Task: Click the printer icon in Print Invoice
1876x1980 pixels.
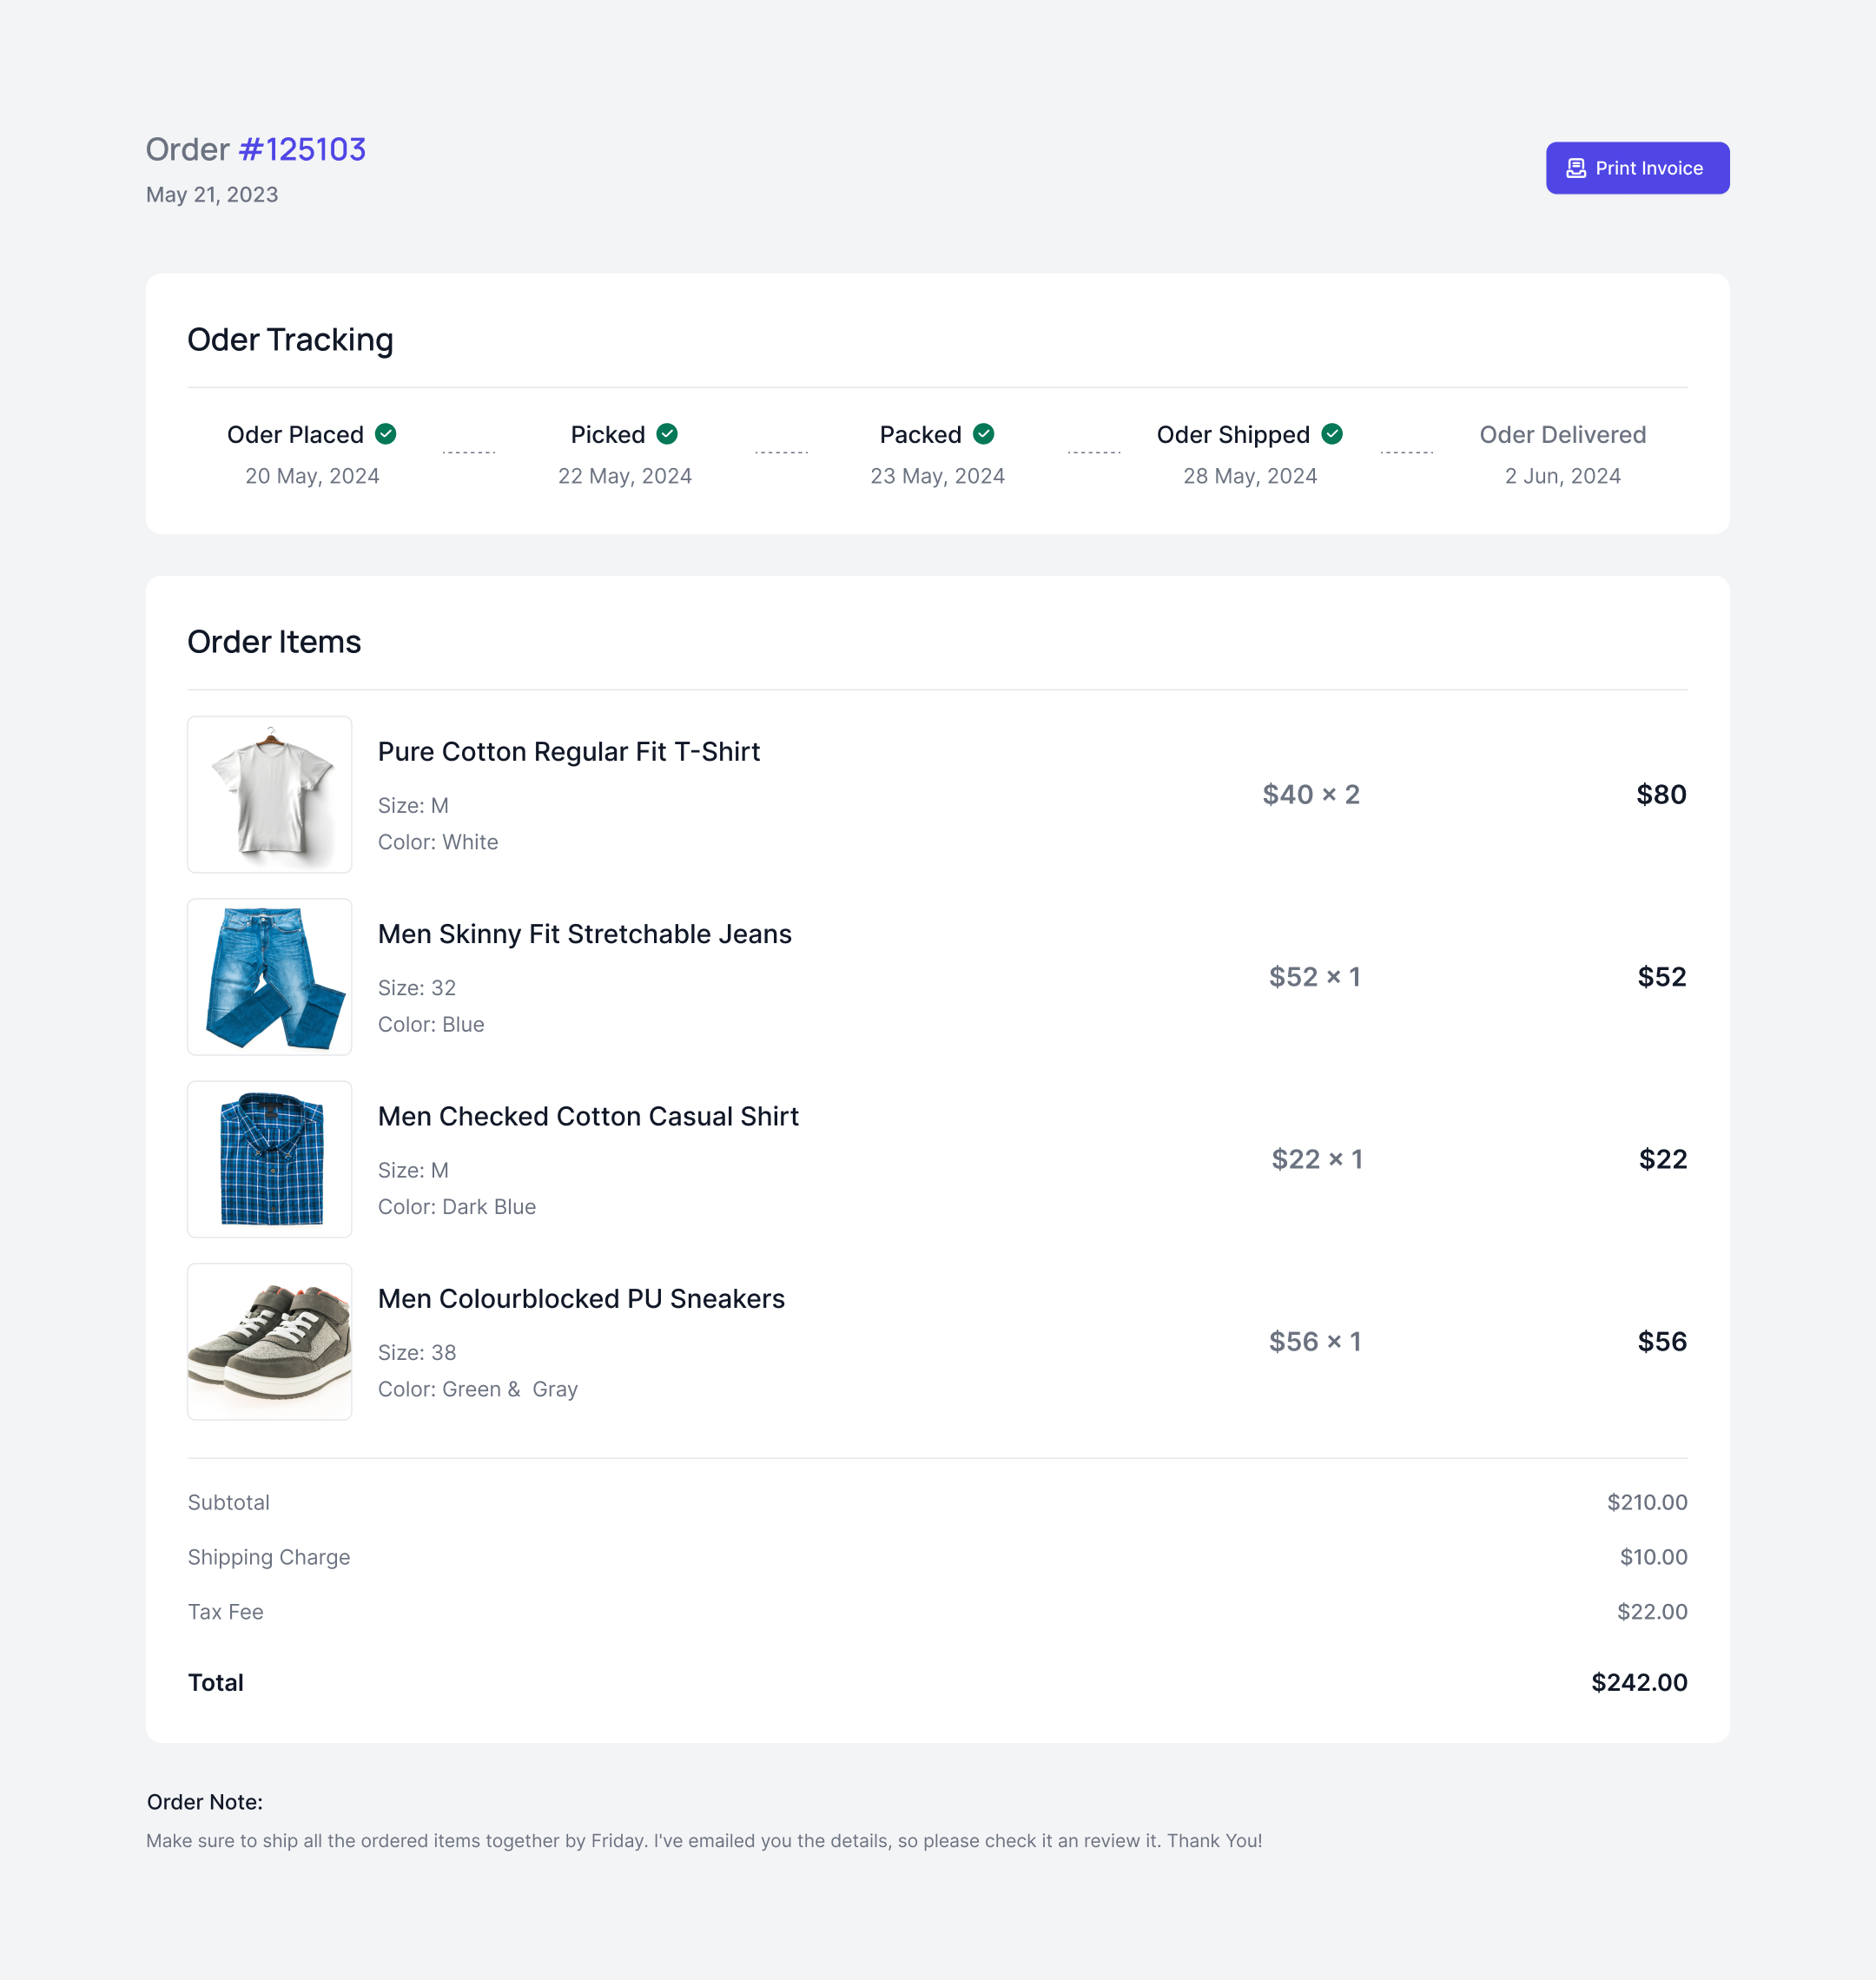Action: 1576,168
